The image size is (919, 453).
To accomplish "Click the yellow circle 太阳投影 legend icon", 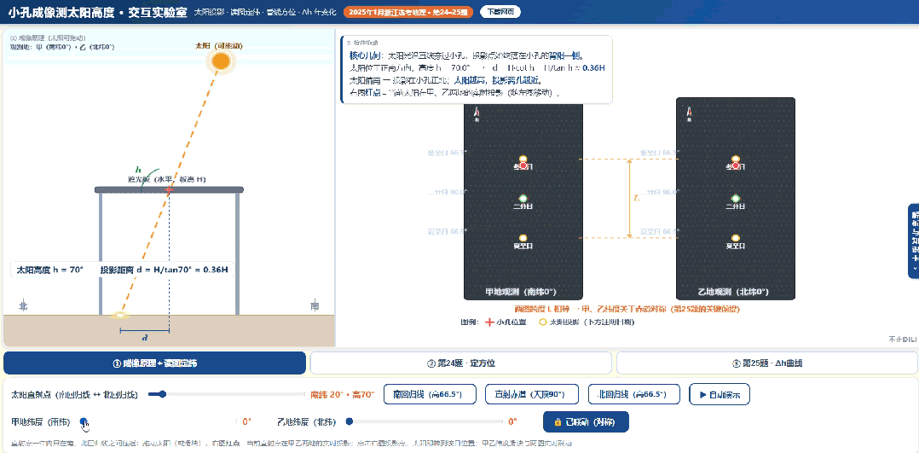I will pyautogui.click(x=542, y=322).
